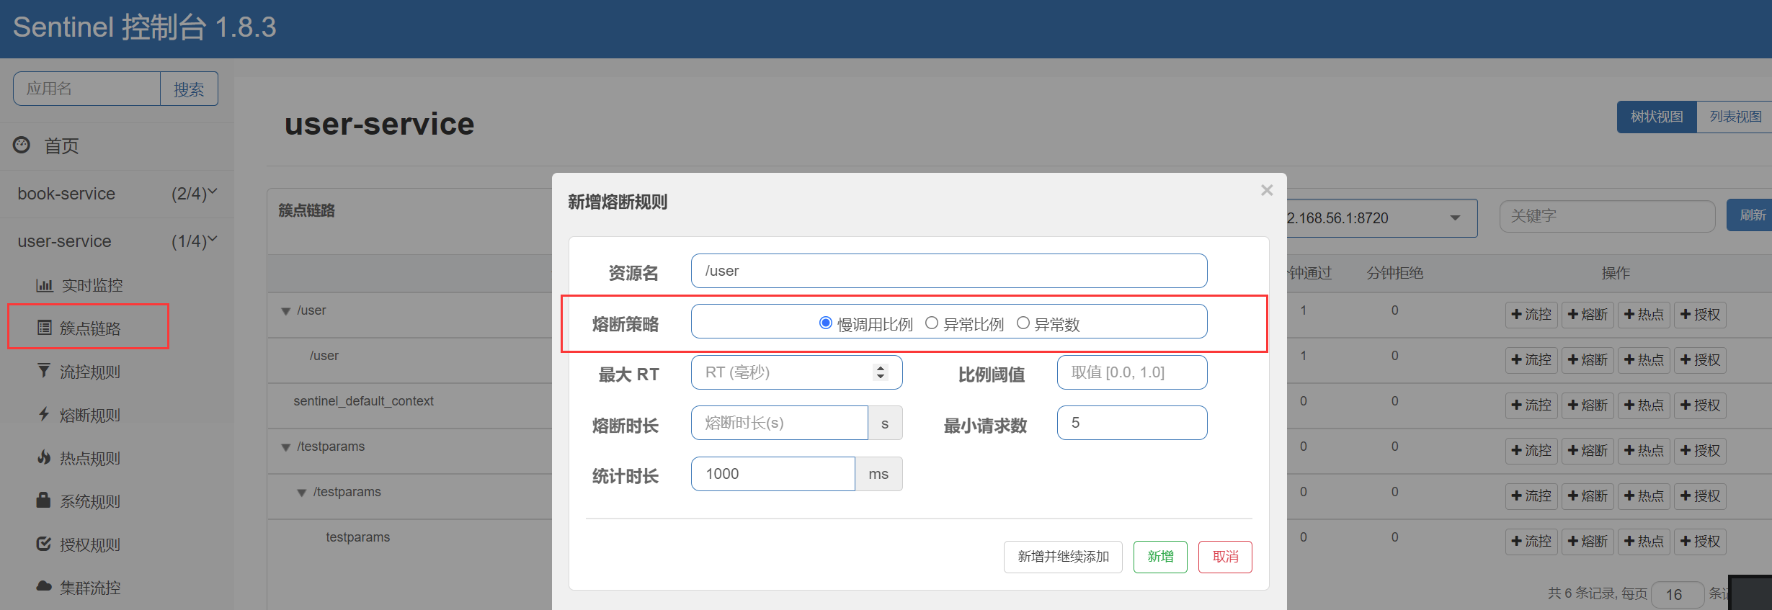Image resolution: width=1772 pixels, height=610 pixels.
Task: Open 集群流控 menu item
Action: (x=90, y=588)
